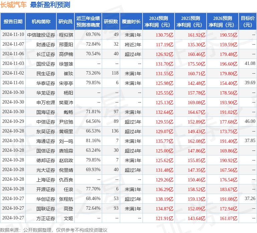This screenshot has width=257, height=233.
Task: Click the target price 37.85
Action: pyautogui.click(x=250, y=140)
